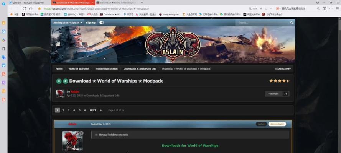
Task: Click the green pinned topic badge
Action: point(59,81)
